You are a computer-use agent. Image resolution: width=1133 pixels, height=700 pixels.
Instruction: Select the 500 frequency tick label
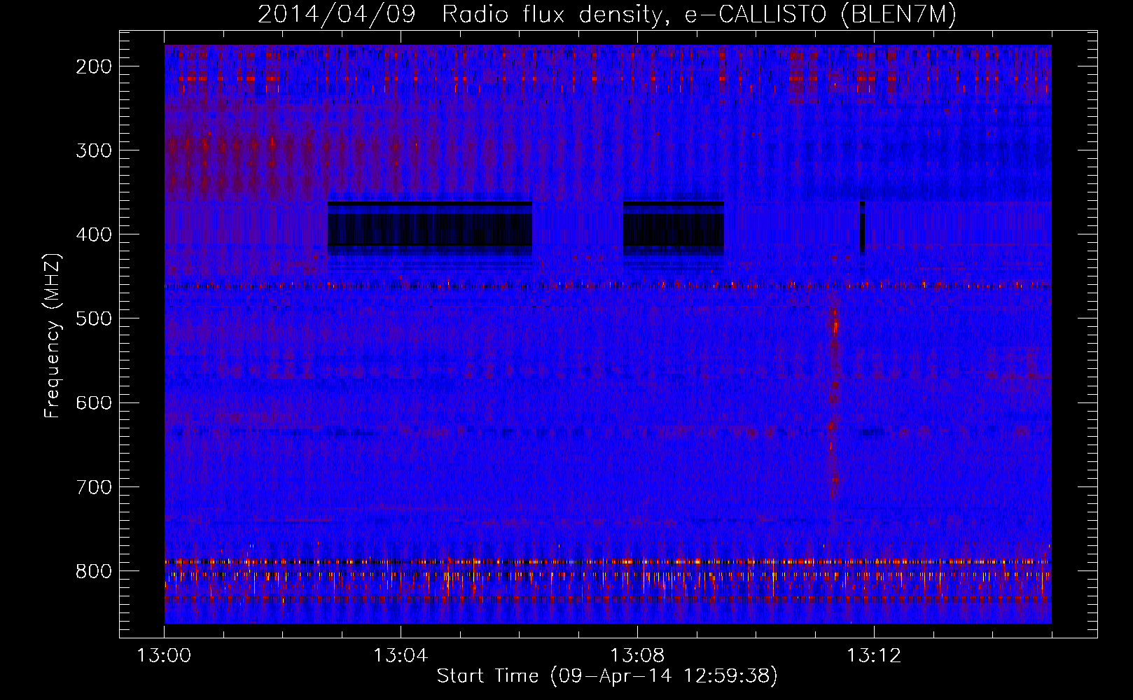pos(94,318)
